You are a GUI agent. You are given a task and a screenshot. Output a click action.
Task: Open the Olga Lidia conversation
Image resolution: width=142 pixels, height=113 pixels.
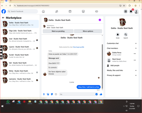pyautogui.click(x=20, y=32)
